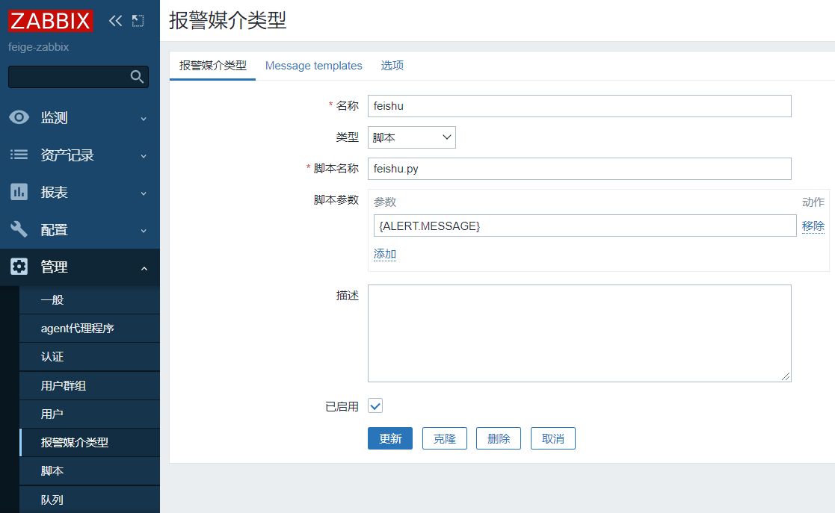The image size is (835, 513).
Task: Switch to the Message templates tab
Action: click(314, 66)
